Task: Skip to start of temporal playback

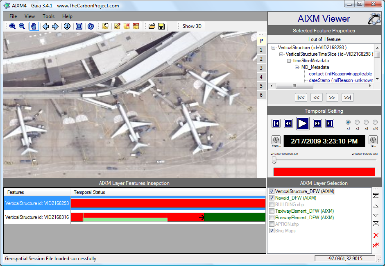Action: [x=276, y=123]
